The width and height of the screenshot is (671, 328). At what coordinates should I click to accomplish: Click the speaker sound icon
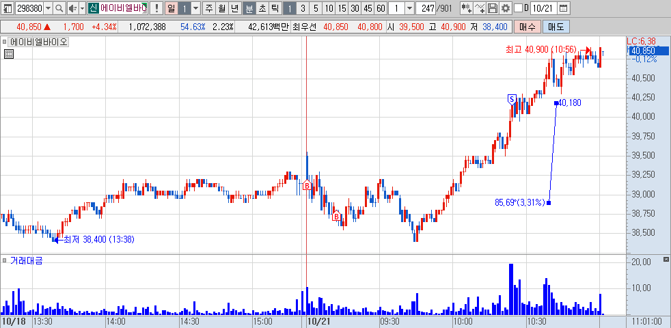[72, 8]
